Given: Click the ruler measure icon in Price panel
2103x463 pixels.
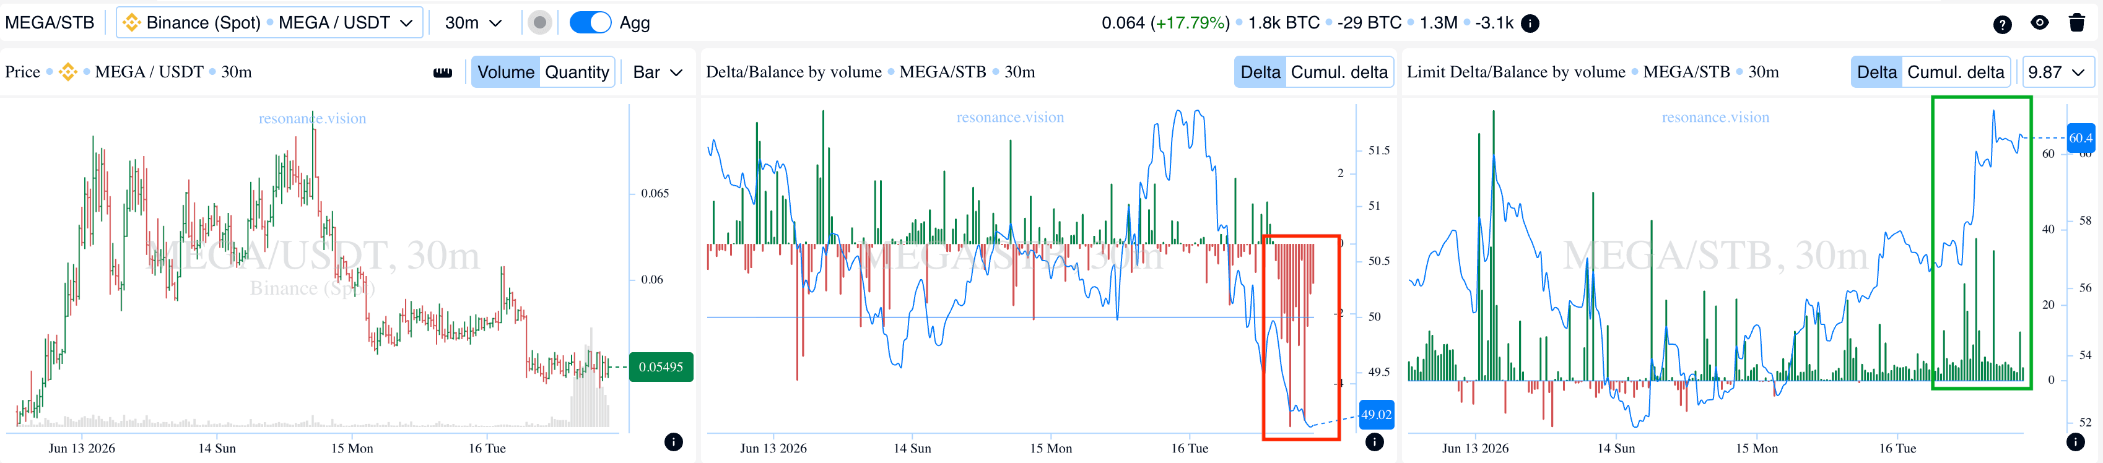Looking at the screenshot, I should click(x=443, y=72).
